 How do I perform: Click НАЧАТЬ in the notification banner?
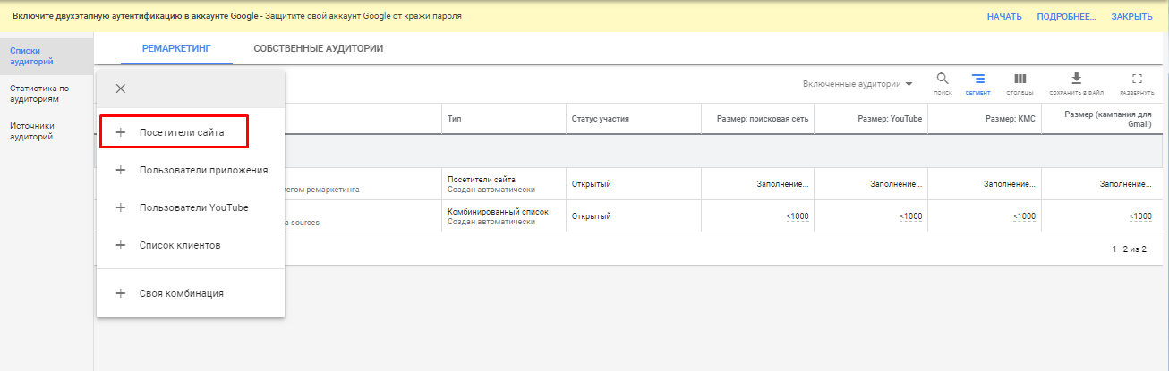tap(1004, 17)
